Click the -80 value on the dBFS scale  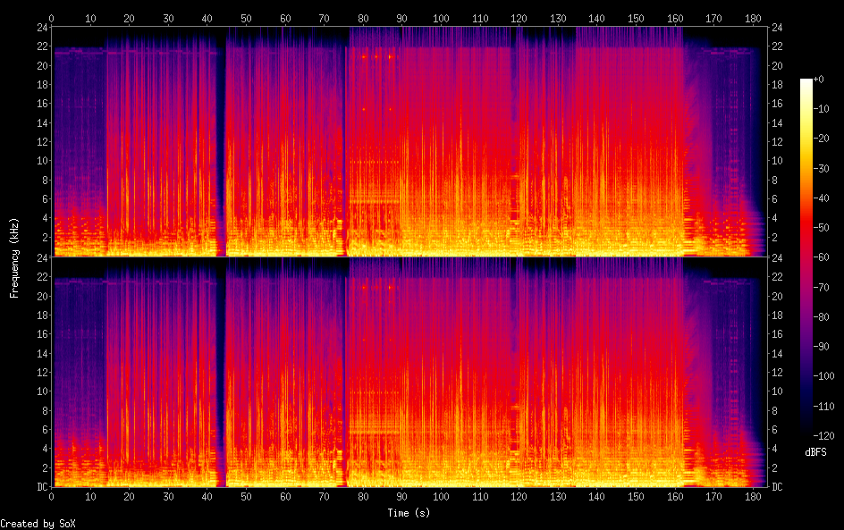point(821,317)
